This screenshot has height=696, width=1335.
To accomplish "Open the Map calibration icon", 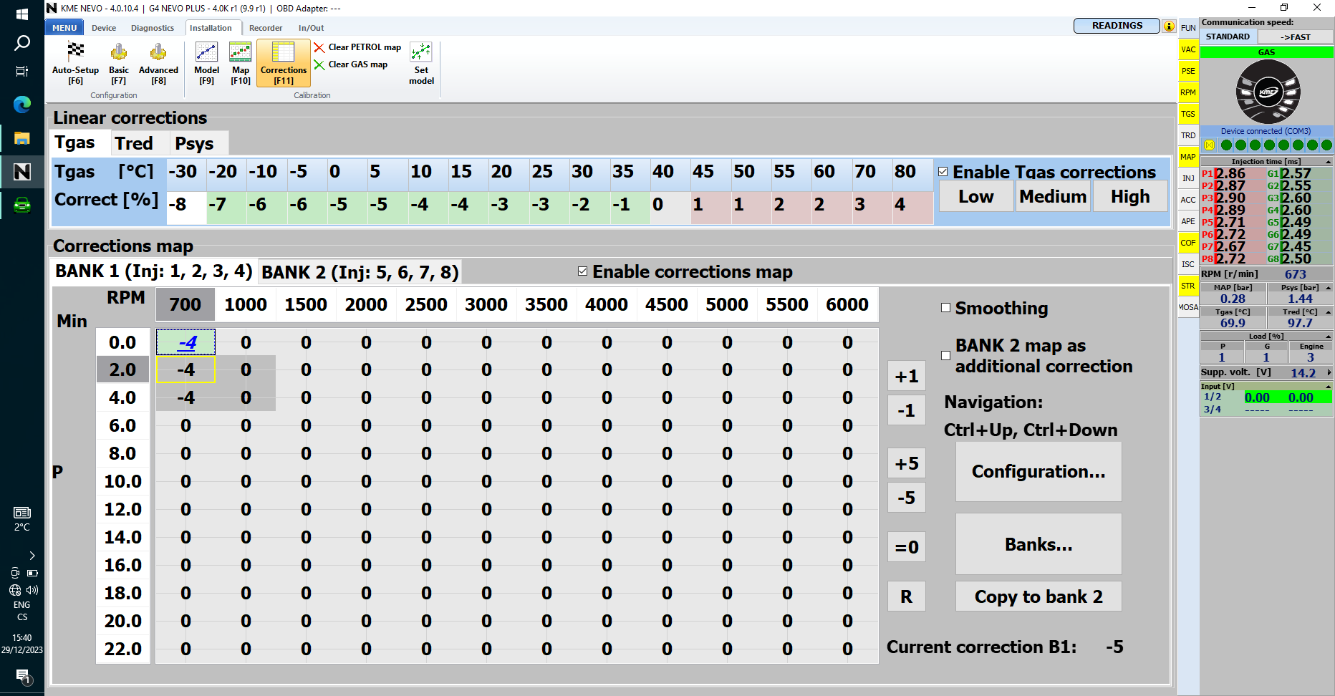I will click(240, 53).
